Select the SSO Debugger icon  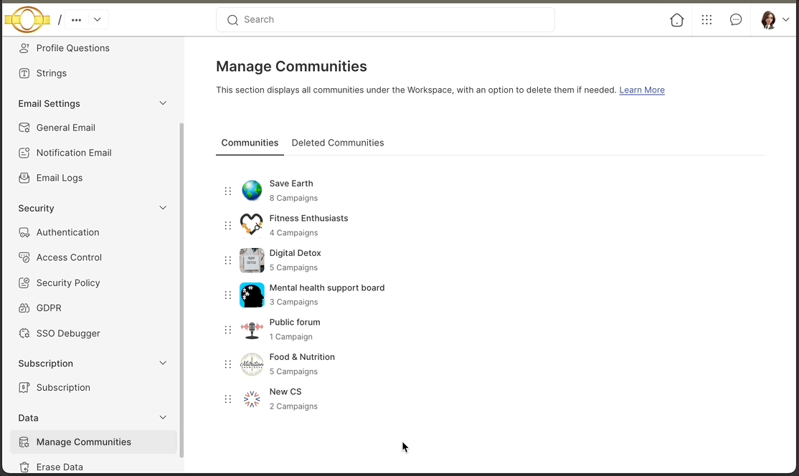click(24, 333)
